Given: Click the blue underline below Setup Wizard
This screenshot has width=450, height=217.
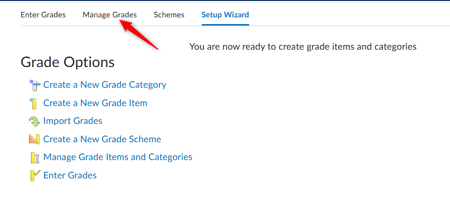Looking at the screenshot, I should [x=225, y=25].
